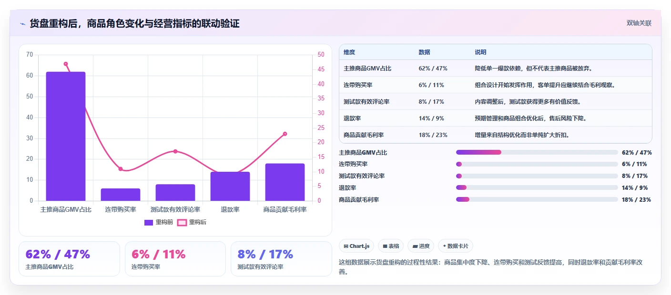
Task: Click the 说明 column header
Action: (x=480, y=52)
